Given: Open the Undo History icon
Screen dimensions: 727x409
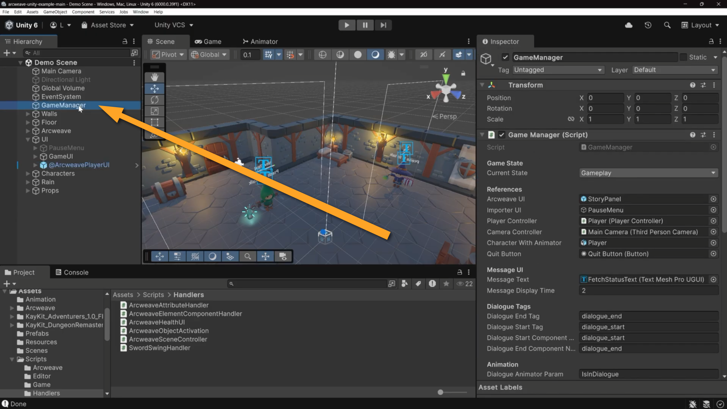Looking at the screenshot, I should point(648,25).
